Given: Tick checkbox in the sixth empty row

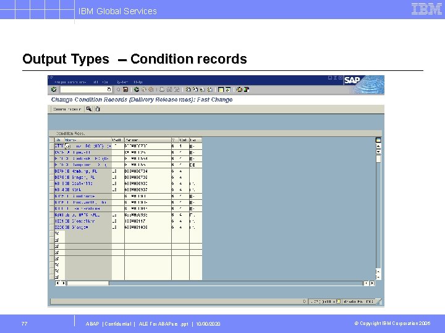Looking at the screenshot, I should pos(57,265).
